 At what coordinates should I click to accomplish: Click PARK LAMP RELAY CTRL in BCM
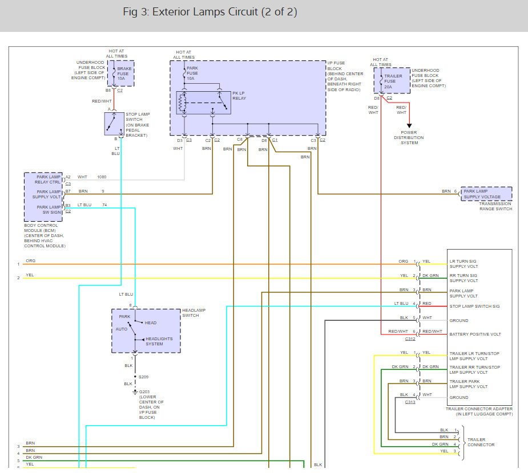(48, 180)
